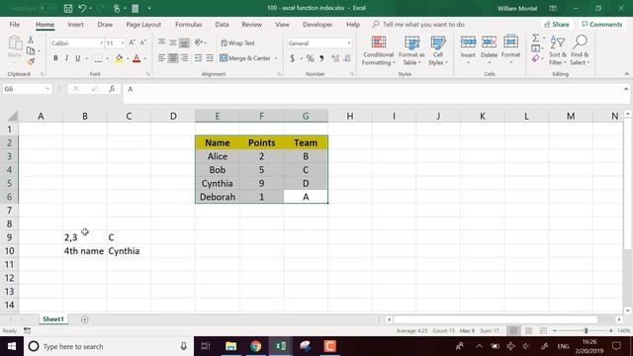The width and height of the screenshot is (633, 356).
Task: Open Chrome from the taskbar
Action: pos(255,346)
